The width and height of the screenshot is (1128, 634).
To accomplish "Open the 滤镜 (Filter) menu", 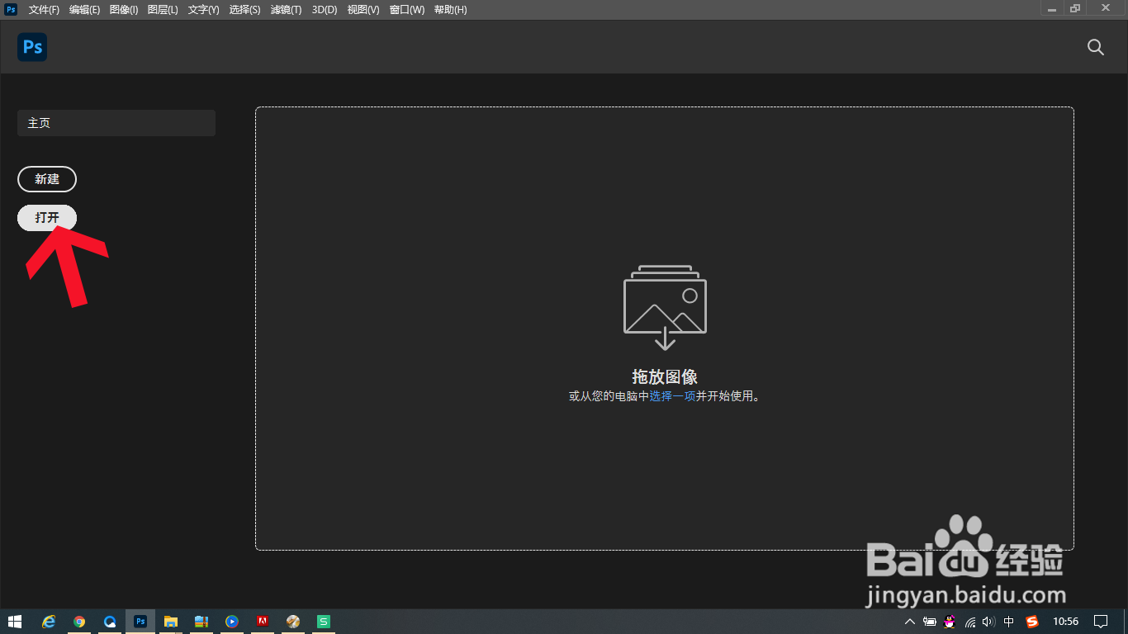I will (285, 9).
